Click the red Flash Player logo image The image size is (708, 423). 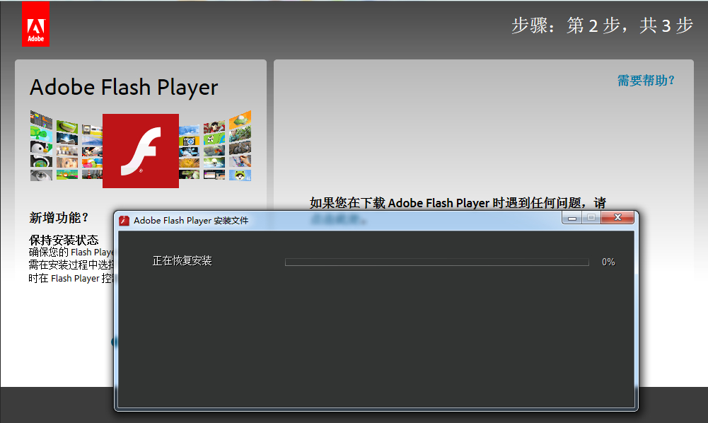tap(141, 151)
